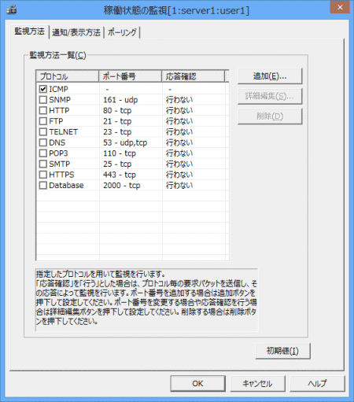Reset settings with 初期値(I) button
The image size is (354, 402).
click(x=282, y=351)
